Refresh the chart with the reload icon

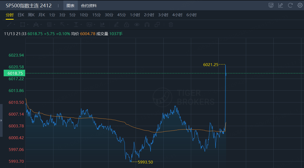tap(290, 5)
